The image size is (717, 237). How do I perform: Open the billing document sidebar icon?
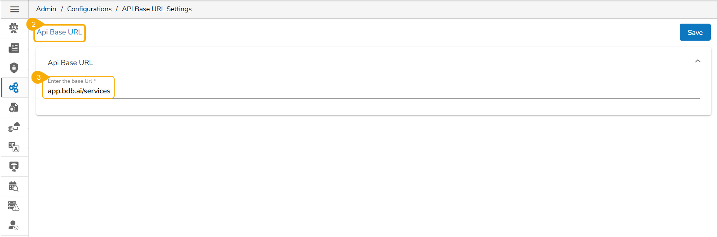(x=14, y=48)
